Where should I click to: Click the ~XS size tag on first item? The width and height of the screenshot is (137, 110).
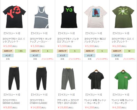click(20, 51)
